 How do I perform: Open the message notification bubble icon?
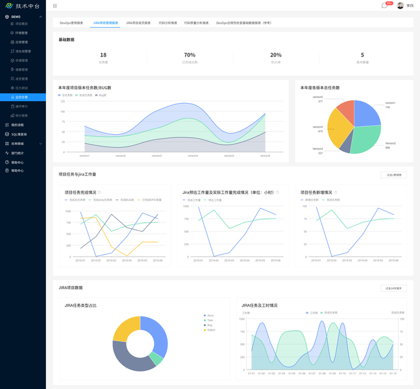point(384,6)
